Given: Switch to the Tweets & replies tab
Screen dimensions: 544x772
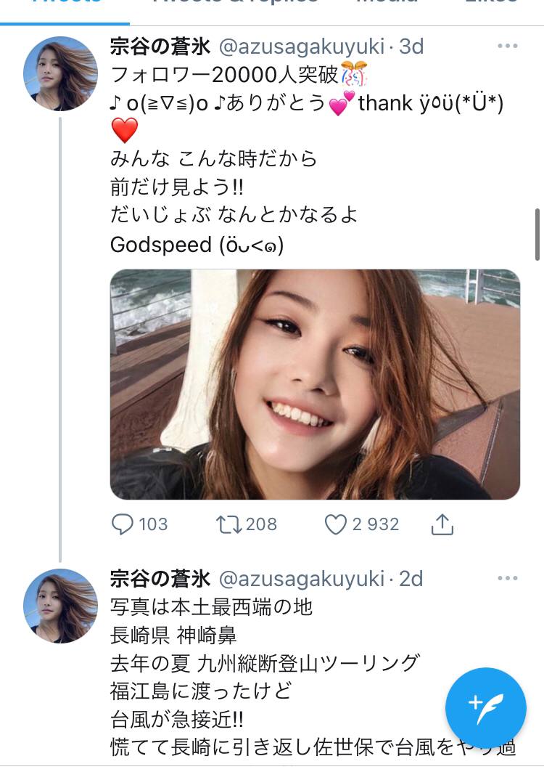Looking at the screenshot, I should (234, 4).
